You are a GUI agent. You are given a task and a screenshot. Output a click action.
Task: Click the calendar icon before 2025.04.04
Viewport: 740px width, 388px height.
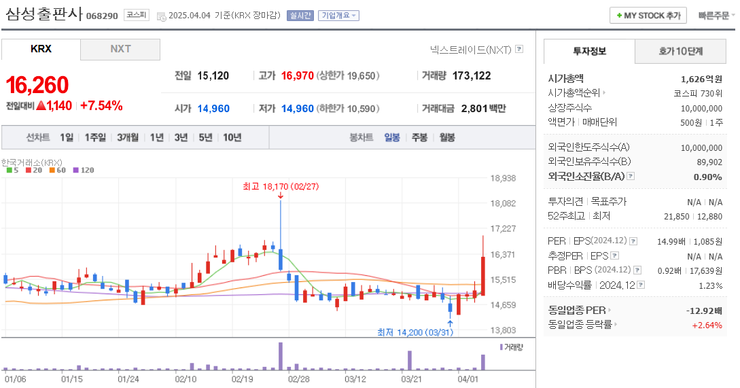(162, 16)
